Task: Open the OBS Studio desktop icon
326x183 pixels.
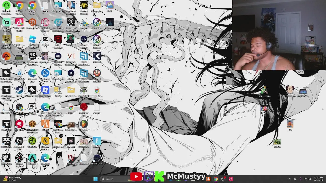Action: (19, 109)
